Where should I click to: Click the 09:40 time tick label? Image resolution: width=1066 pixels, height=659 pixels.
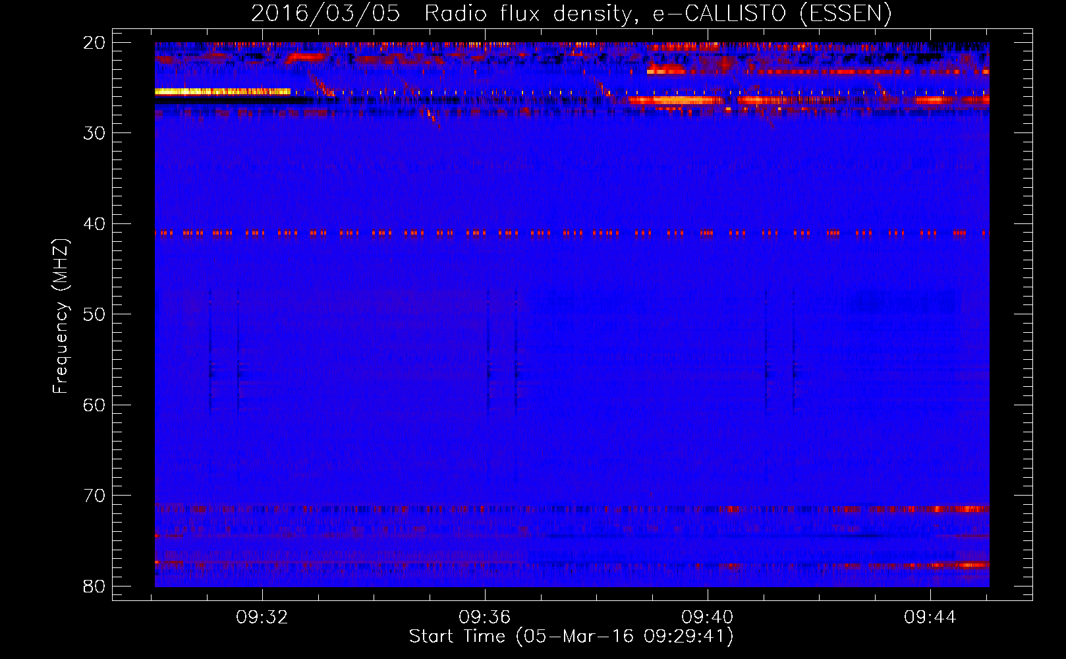click(708, 617)
